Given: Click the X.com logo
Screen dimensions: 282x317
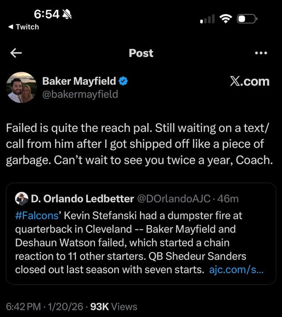Looking at the screenshot, I should click(x=250, y=81).
